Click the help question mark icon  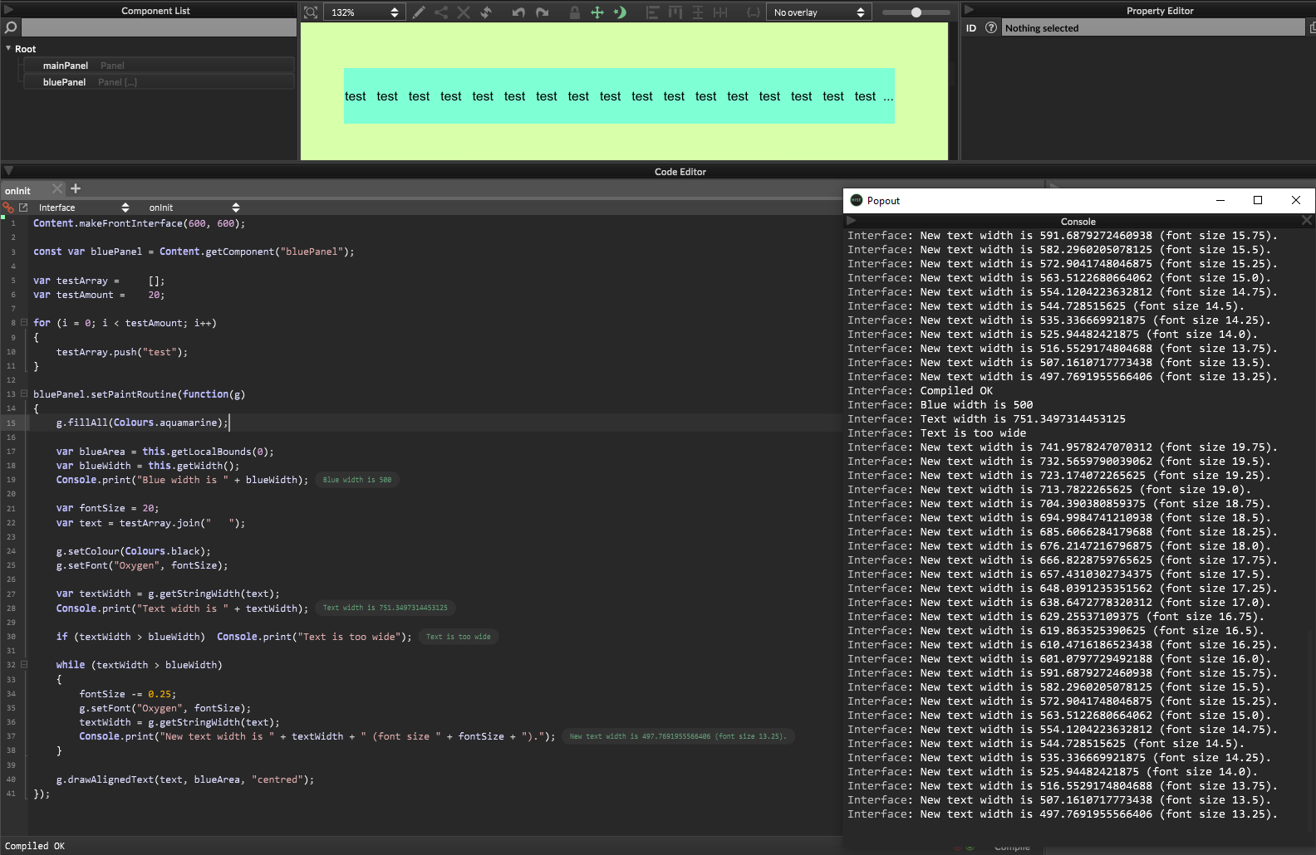991,27
